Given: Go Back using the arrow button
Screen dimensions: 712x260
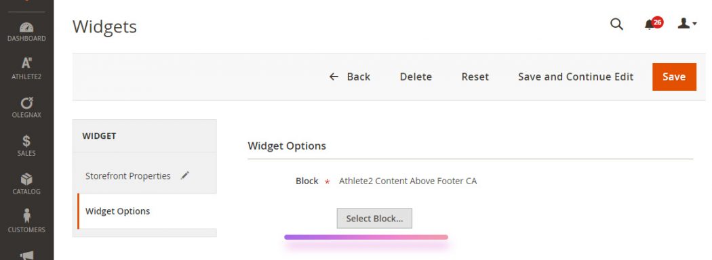Looking at the screenshot, I should pyautogui.click(x=350, y=77).
